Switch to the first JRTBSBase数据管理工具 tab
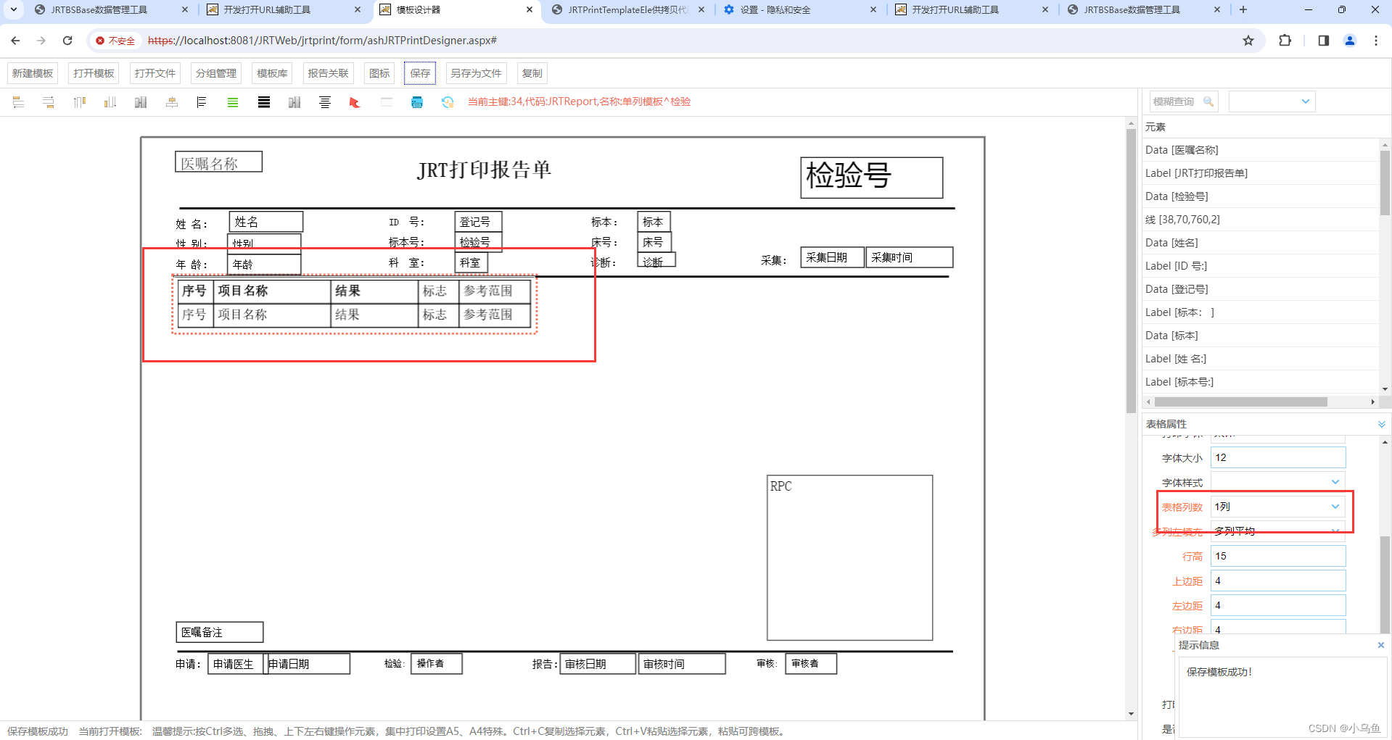The height and width of the screenshot is (740, 1392). click(x=112, y=10)
